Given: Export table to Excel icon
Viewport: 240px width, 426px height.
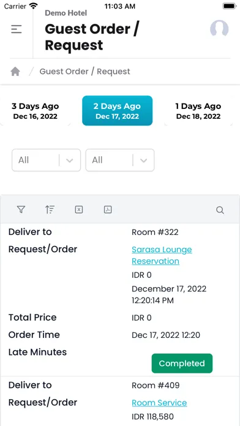Looking at the screenshot, I should tap(79, 209).
